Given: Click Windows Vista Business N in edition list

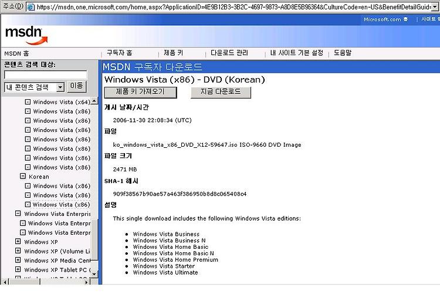Looking at the screenshot, I should 169,241.
